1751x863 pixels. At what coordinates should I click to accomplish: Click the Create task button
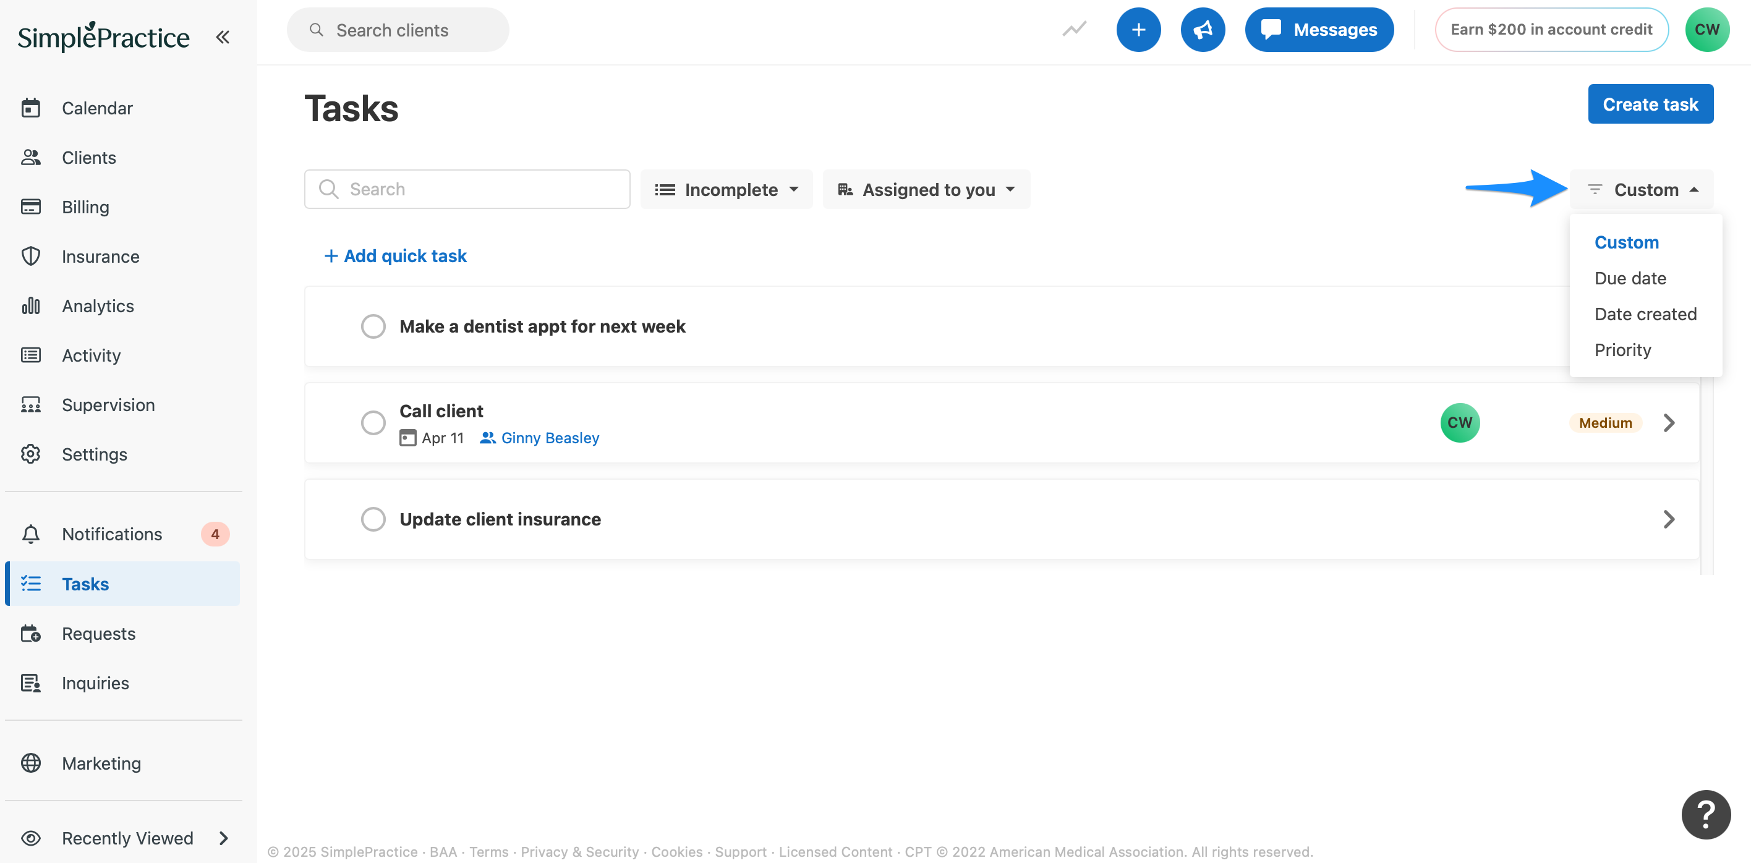pyautogui.click(x=1650, y=104)
